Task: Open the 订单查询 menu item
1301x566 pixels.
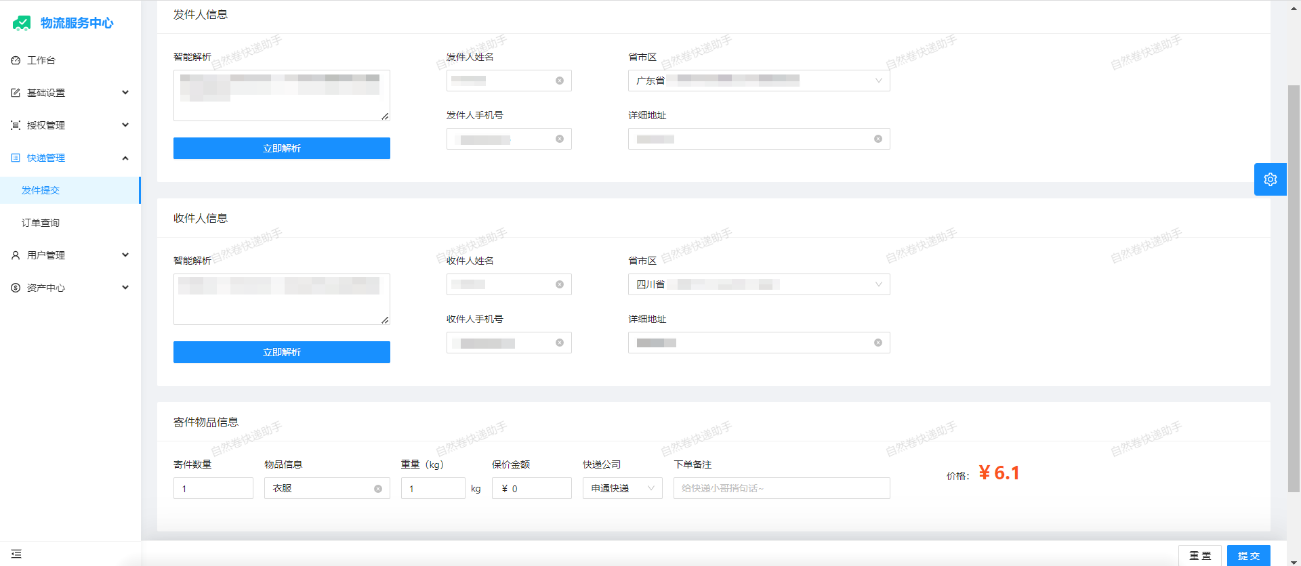Action: [x=41, y=223]
